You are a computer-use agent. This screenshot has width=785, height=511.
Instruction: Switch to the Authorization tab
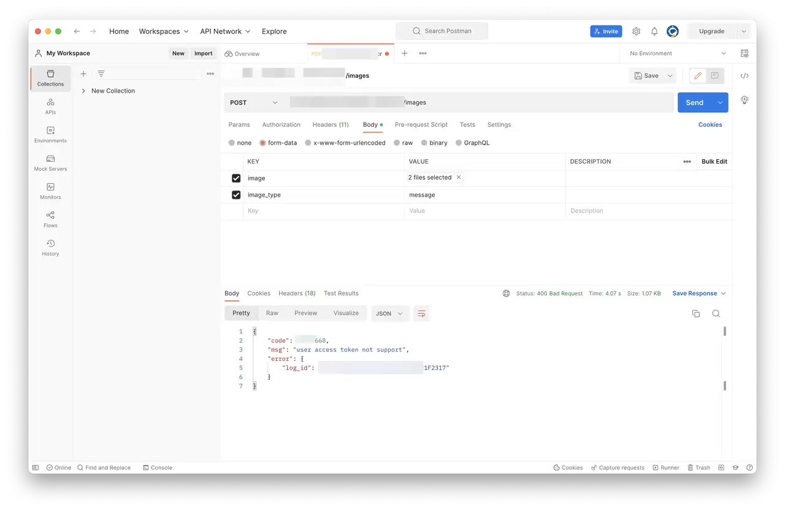click(x=281, y=124)
